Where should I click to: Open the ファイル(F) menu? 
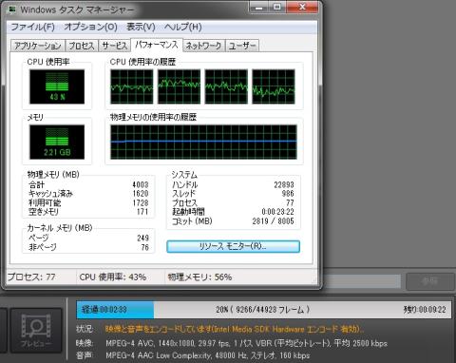click(32, 27)
